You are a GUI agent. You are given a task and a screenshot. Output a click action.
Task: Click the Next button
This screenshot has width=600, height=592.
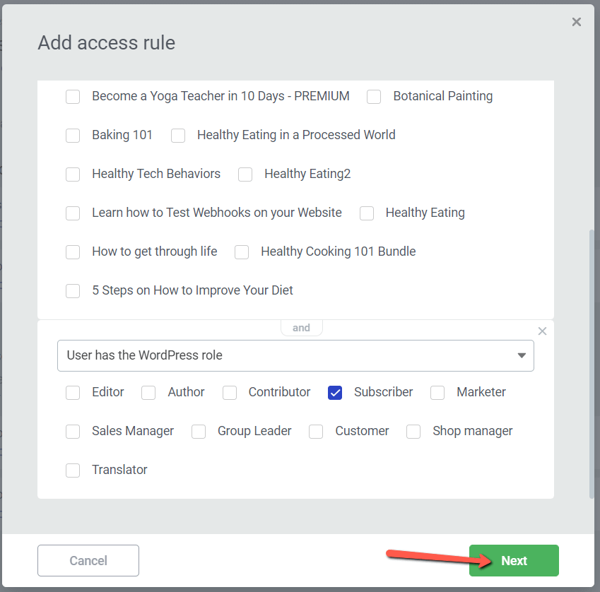pyautogui.click(x=514, y=561)
